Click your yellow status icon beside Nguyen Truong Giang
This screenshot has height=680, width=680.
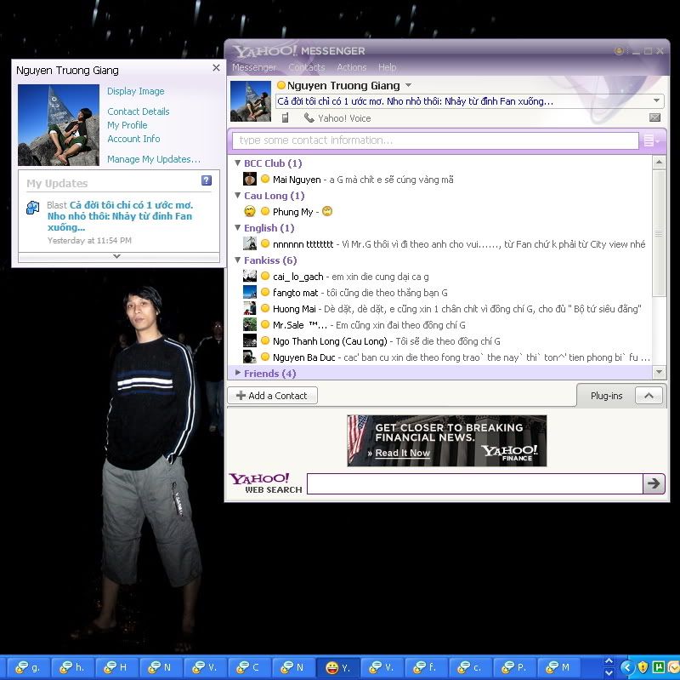click(x=281, y=85)
